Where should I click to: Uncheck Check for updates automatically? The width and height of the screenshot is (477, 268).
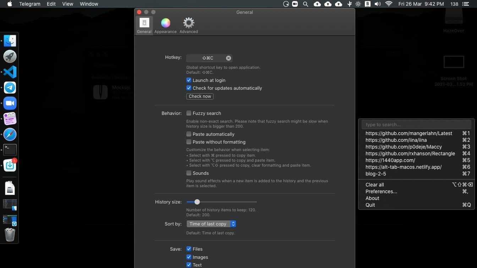click(189, 88)
